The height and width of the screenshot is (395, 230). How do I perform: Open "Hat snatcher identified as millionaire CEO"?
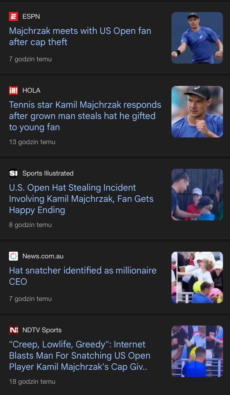[83, 276]
